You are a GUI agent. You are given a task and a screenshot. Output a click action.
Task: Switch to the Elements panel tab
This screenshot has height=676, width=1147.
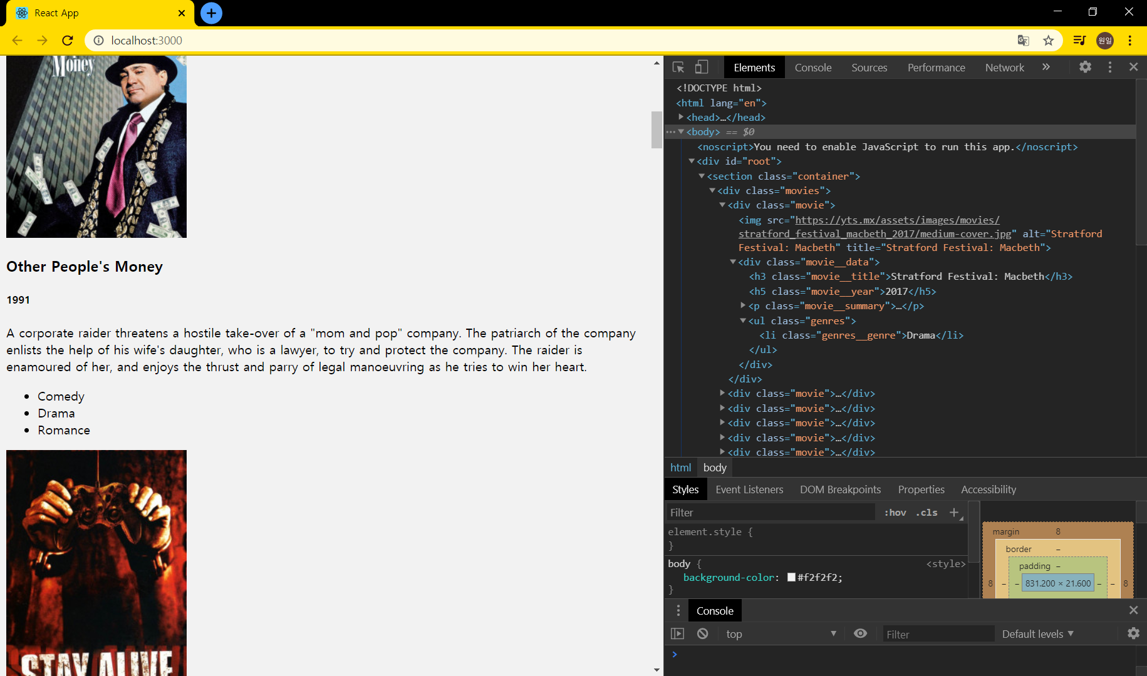point(754,68)
